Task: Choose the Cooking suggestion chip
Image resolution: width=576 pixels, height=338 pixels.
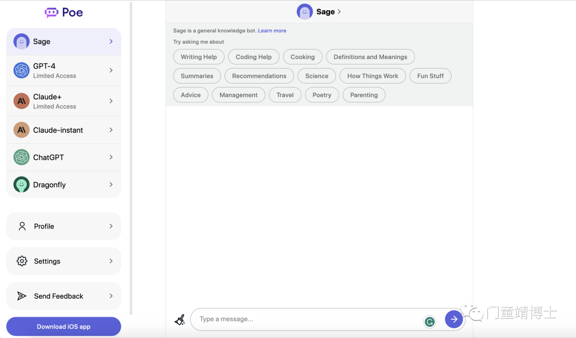Action: click(x=303, y=57)
